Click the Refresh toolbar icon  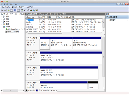click(22, 10)
